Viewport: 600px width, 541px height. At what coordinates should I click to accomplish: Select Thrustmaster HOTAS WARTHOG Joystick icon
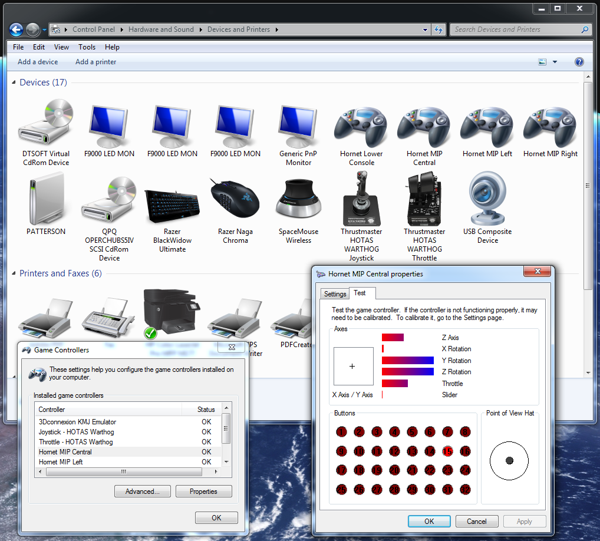click(361, 199)
